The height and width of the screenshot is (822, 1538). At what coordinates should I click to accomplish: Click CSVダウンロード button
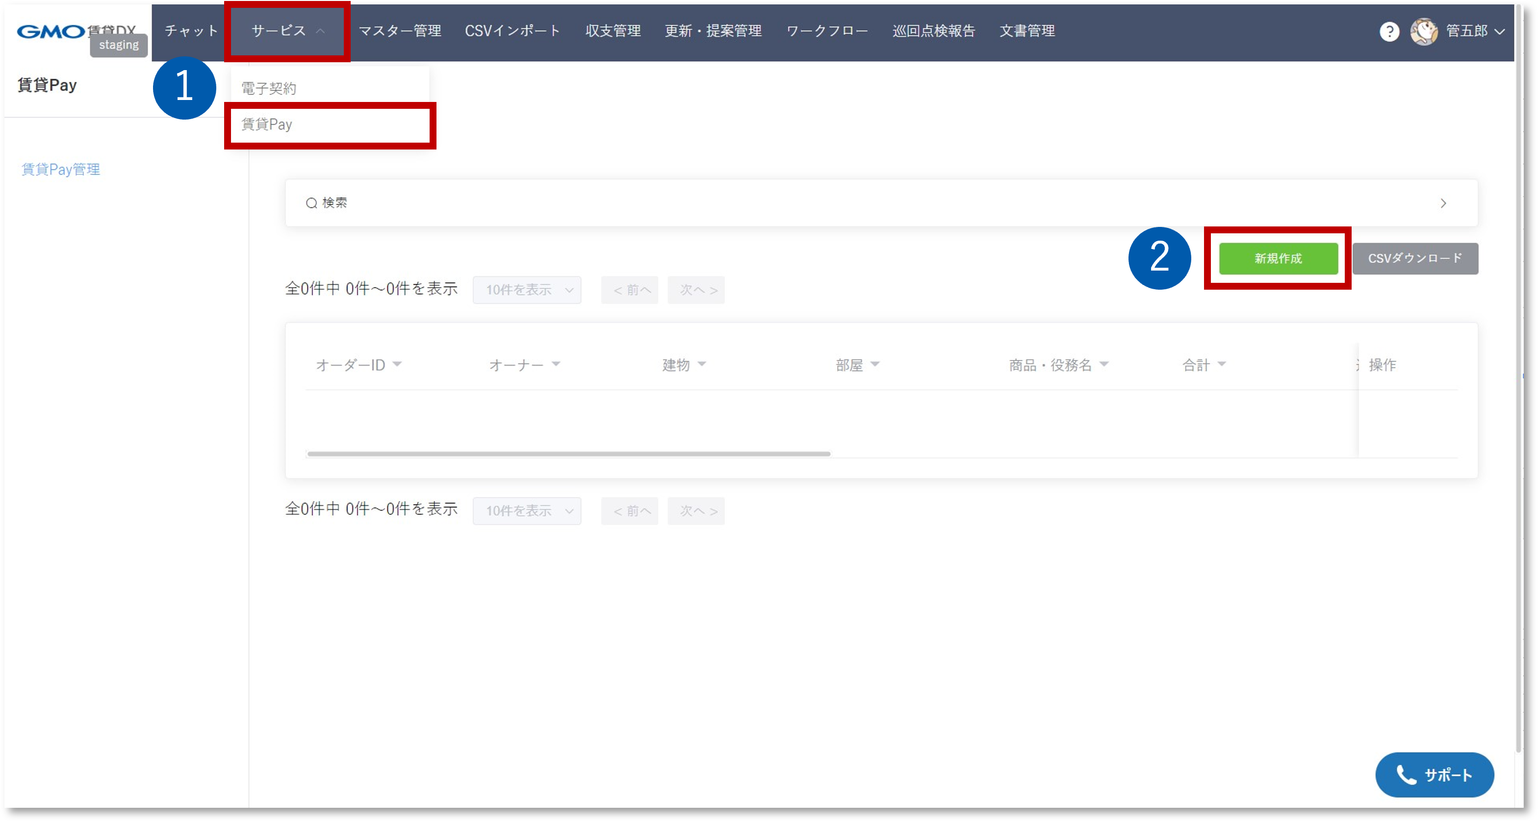[x=1414, y=258]
